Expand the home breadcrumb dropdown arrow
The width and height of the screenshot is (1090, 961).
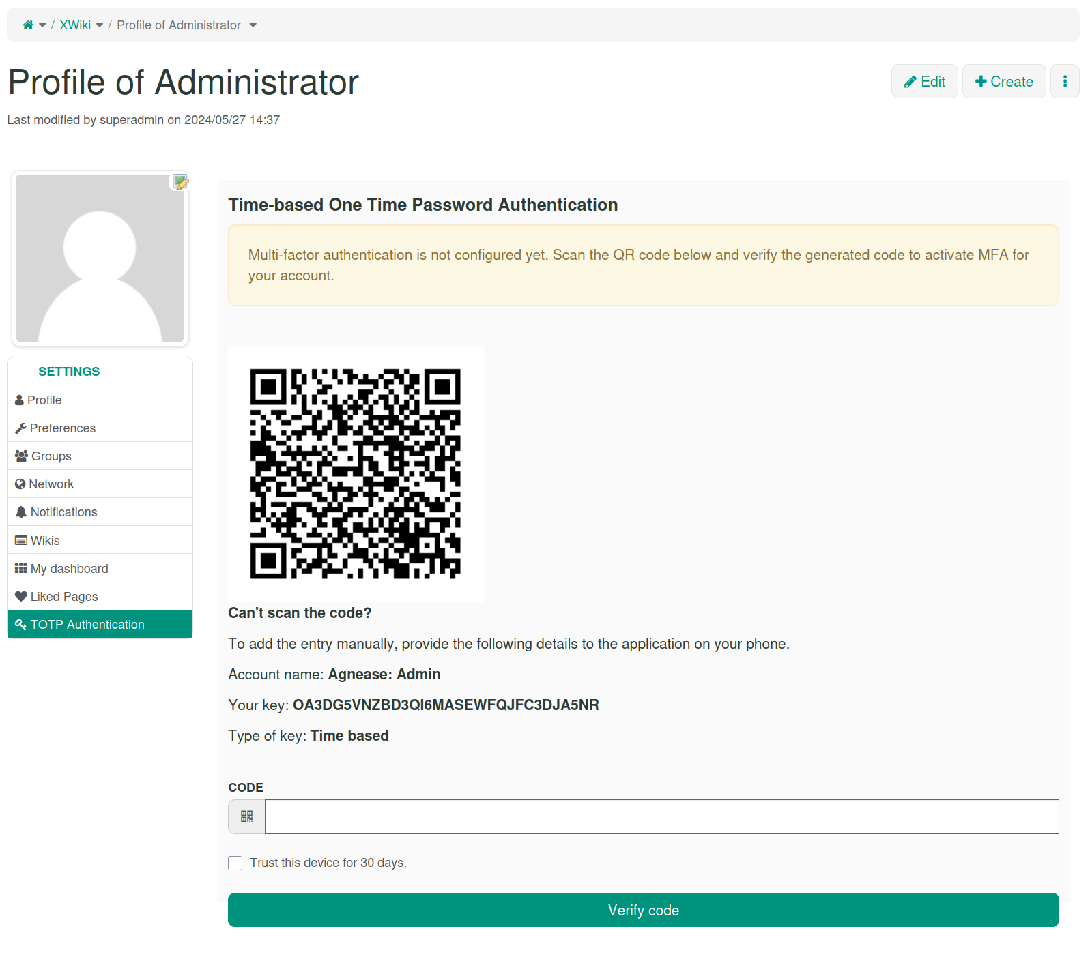click(x=42, y=25)
